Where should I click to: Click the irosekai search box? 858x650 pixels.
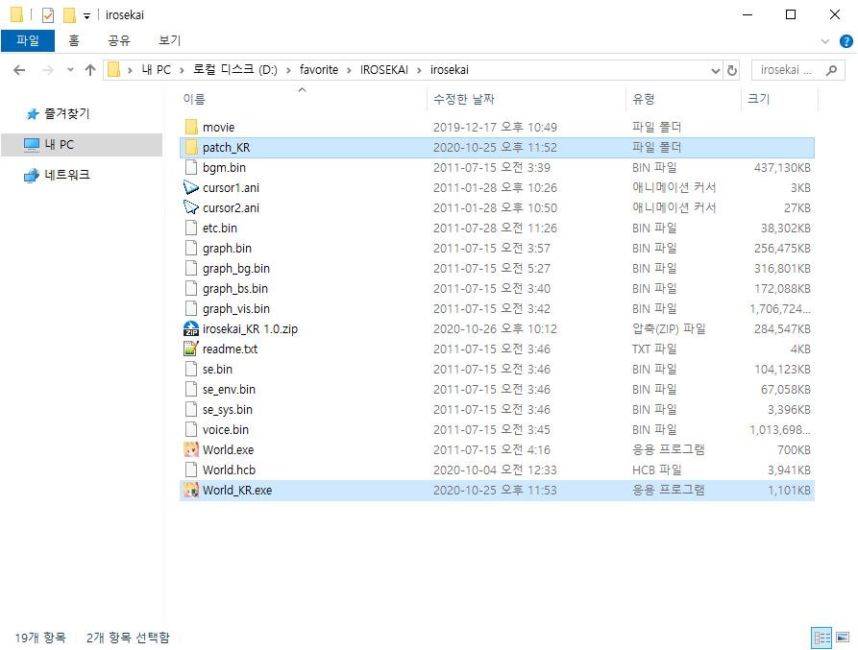pyautogui.click(x=797, y=70)
